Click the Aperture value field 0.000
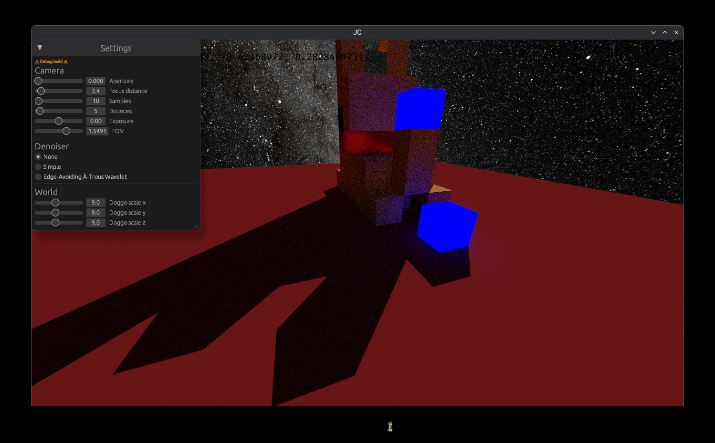Screen dimensions: 715x443 click(x=95, y=81)
